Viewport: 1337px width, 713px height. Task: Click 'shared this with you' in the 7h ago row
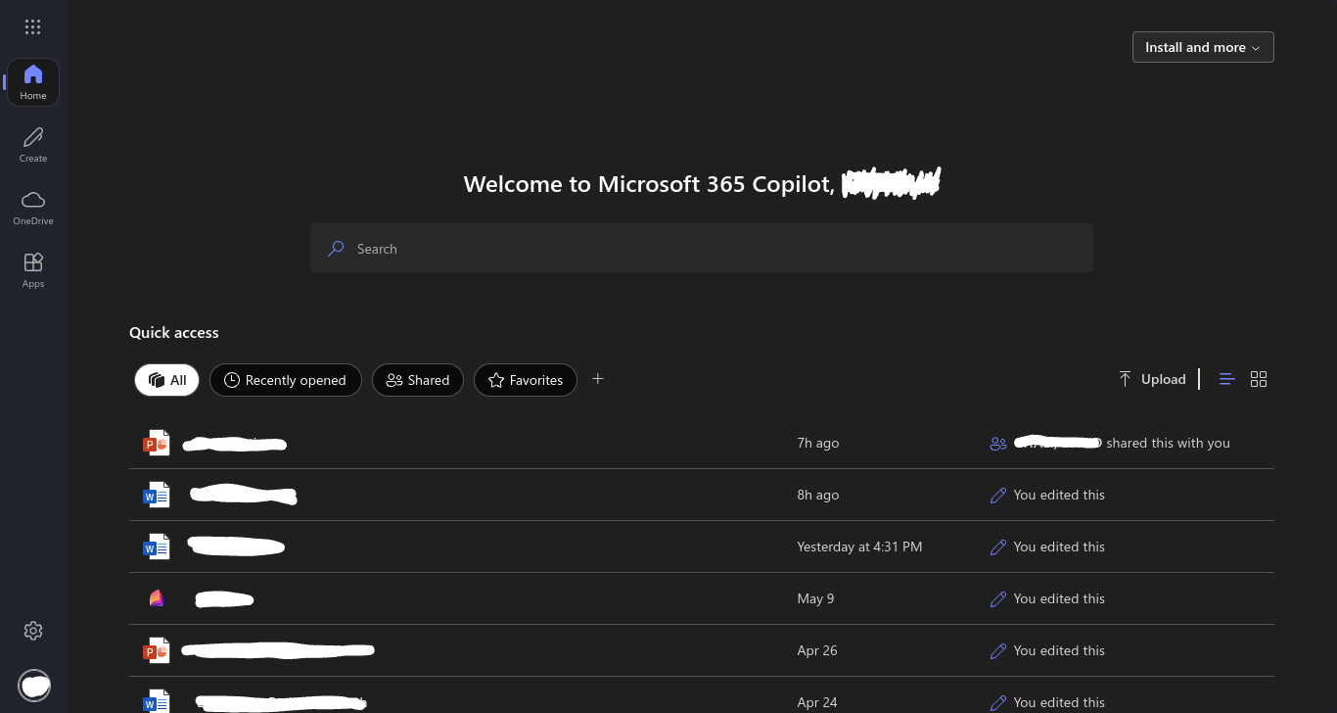click(x=1168, y=443)
